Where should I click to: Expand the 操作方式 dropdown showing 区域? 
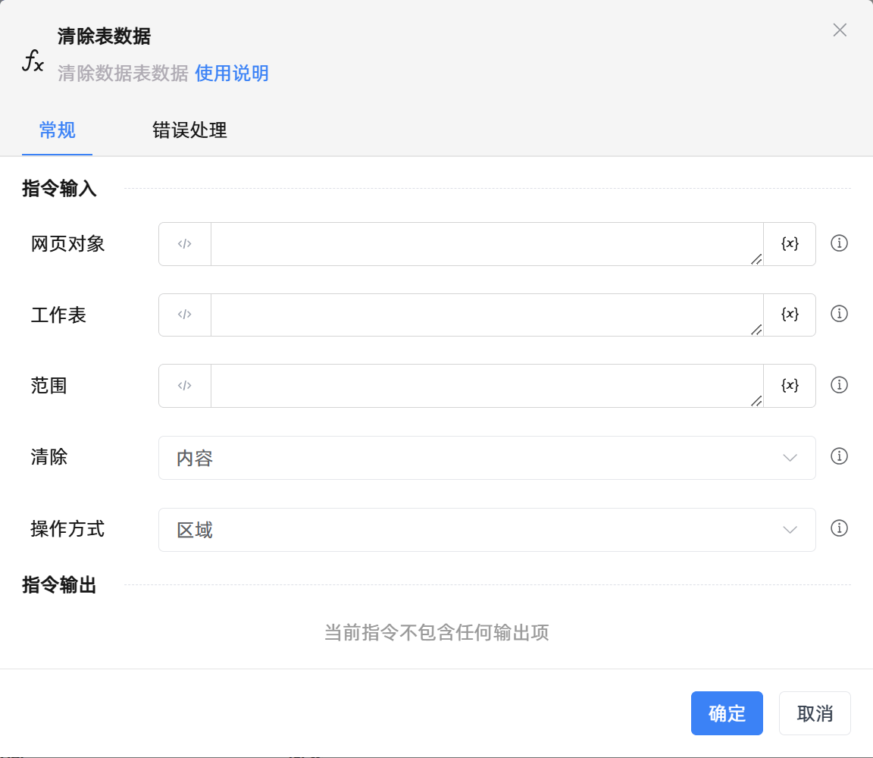tap(487, 530)
